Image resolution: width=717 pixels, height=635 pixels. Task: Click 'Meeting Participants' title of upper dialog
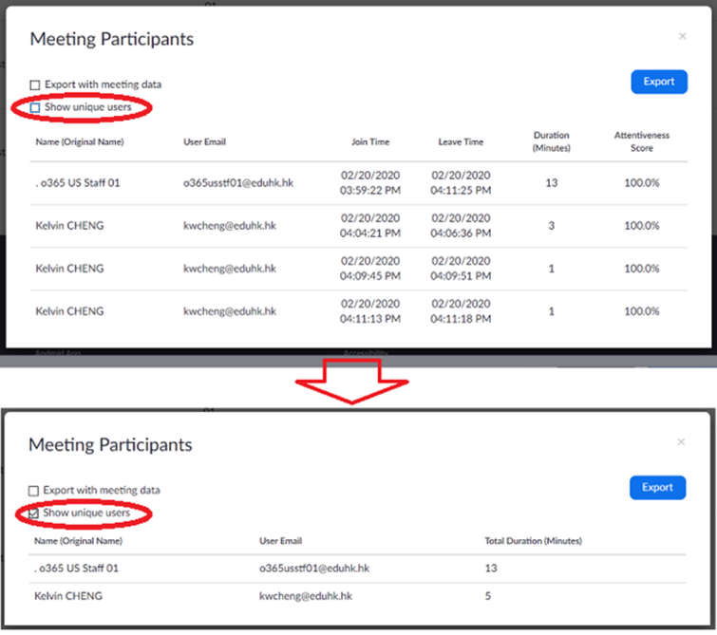tap(111, 39)
